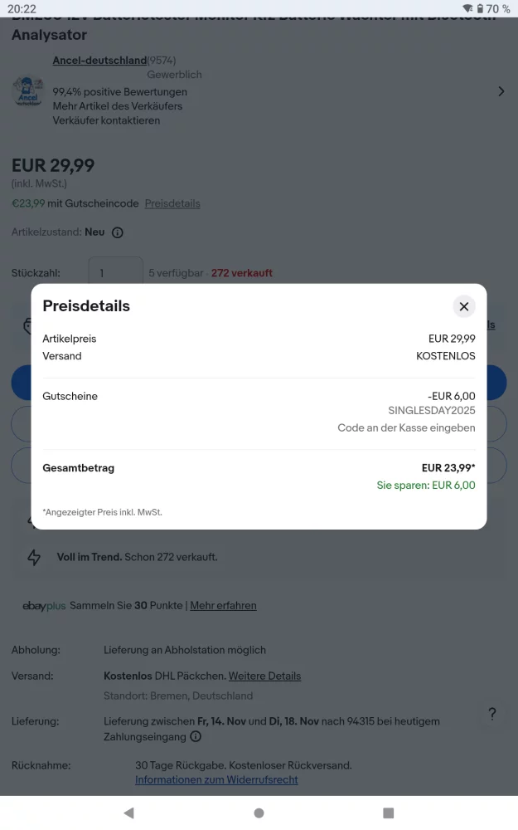The height and width of the screenshot is (830, 518).
Task: Tap the ebayplus logo
Action: pyautogui.click(x=44, y=606)
